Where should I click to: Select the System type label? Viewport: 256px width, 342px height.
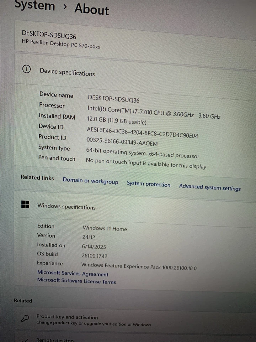(54, 147)
